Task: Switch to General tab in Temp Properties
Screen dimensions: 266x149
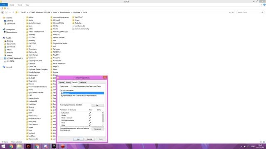Action: pos(62,82)
